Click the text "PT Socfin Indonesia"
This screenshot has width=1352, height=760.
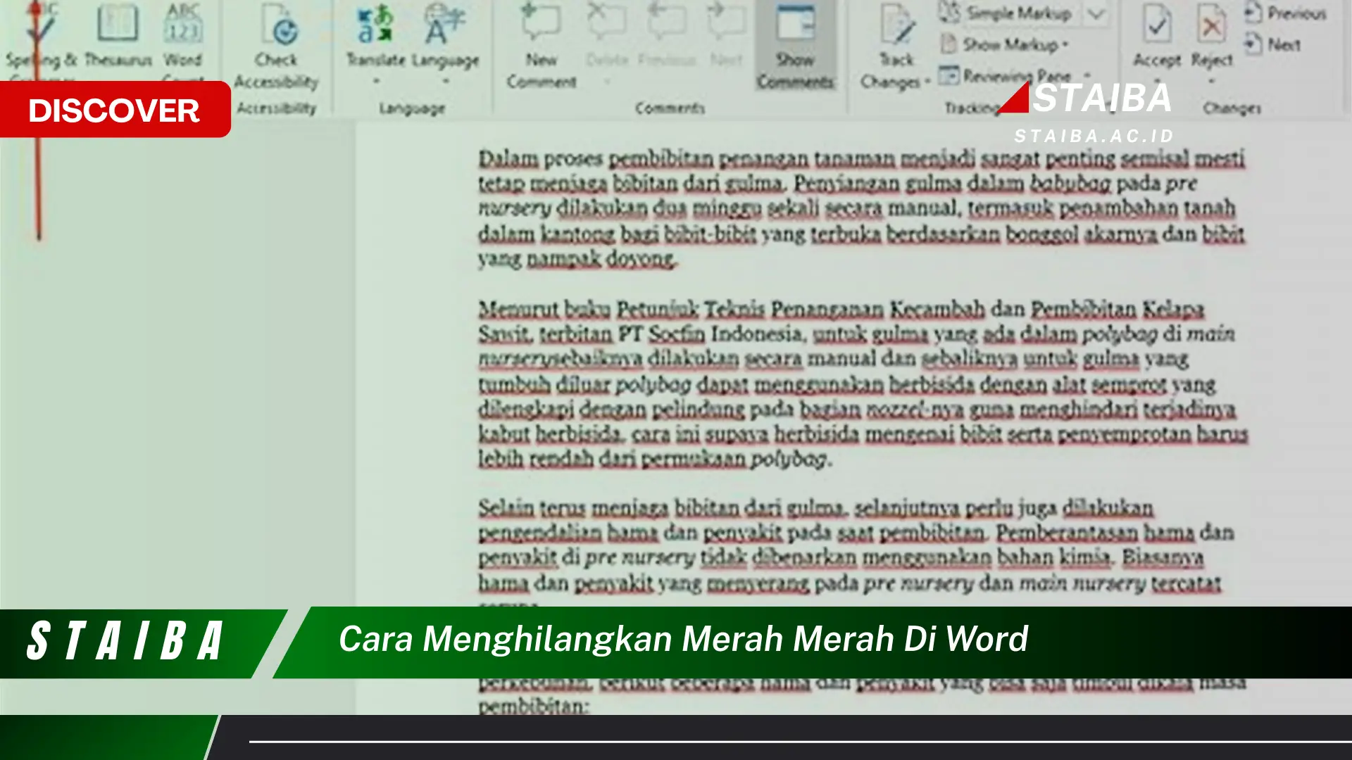(x=714, y=334)
